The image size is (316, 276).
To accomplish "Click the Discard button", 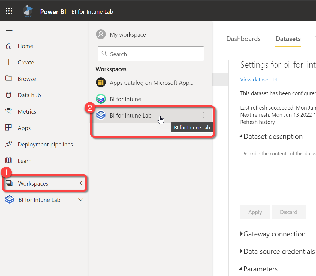I will click(288, 212).
